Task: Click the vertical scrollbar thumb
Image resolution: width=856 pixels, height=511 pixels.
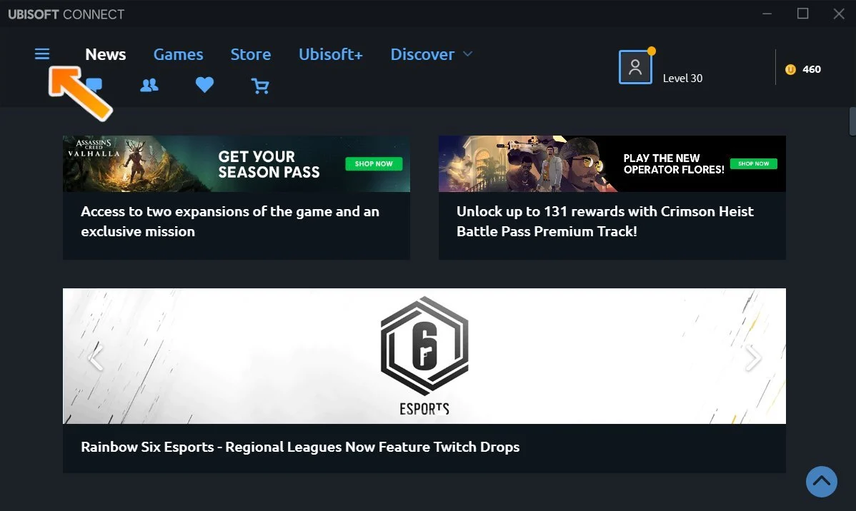Action: pyautogui.click(x=852, y=121)
